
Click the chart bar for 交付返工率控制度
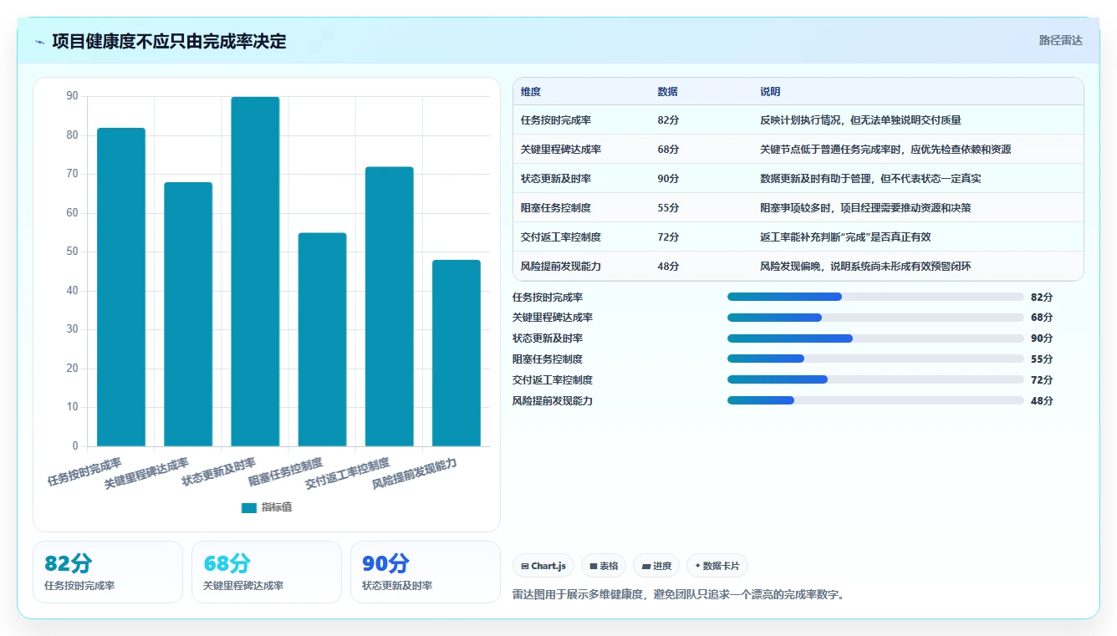pyautogui.click(x=389, y=307)
